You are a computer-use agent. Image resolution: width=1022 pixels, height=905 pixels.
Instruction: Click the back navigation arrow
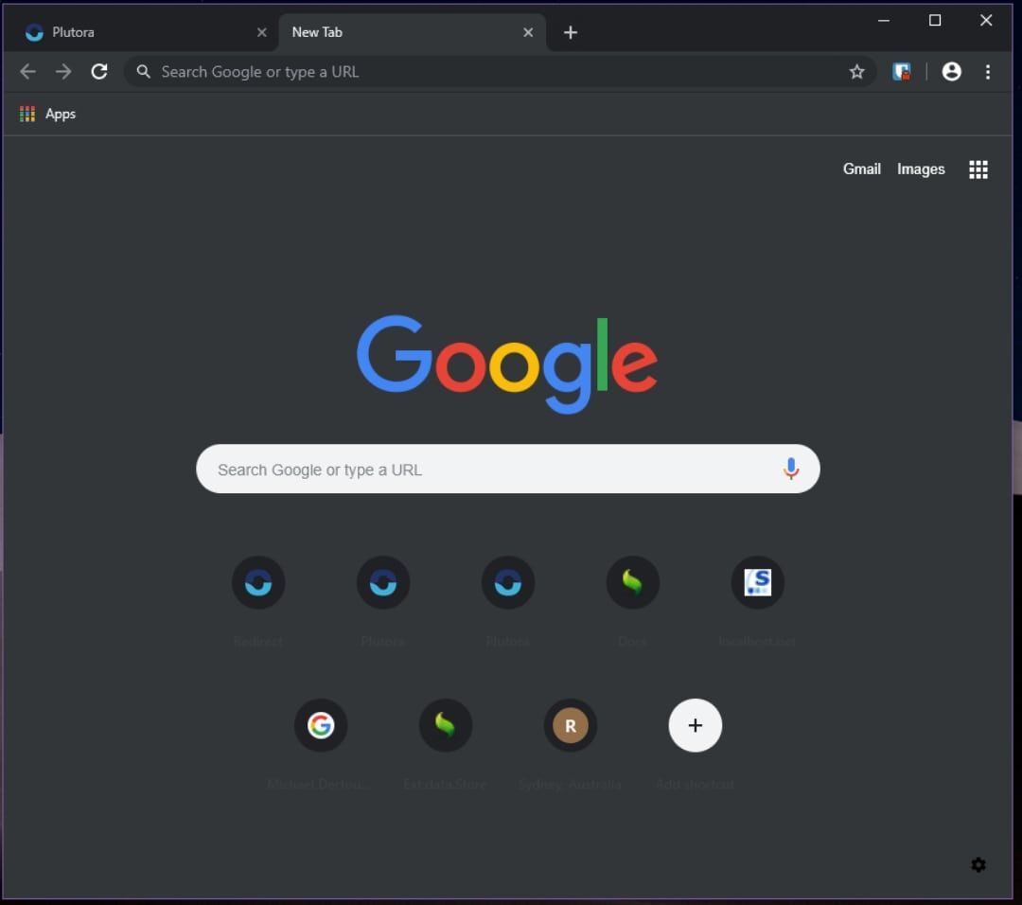pos(27,71)
